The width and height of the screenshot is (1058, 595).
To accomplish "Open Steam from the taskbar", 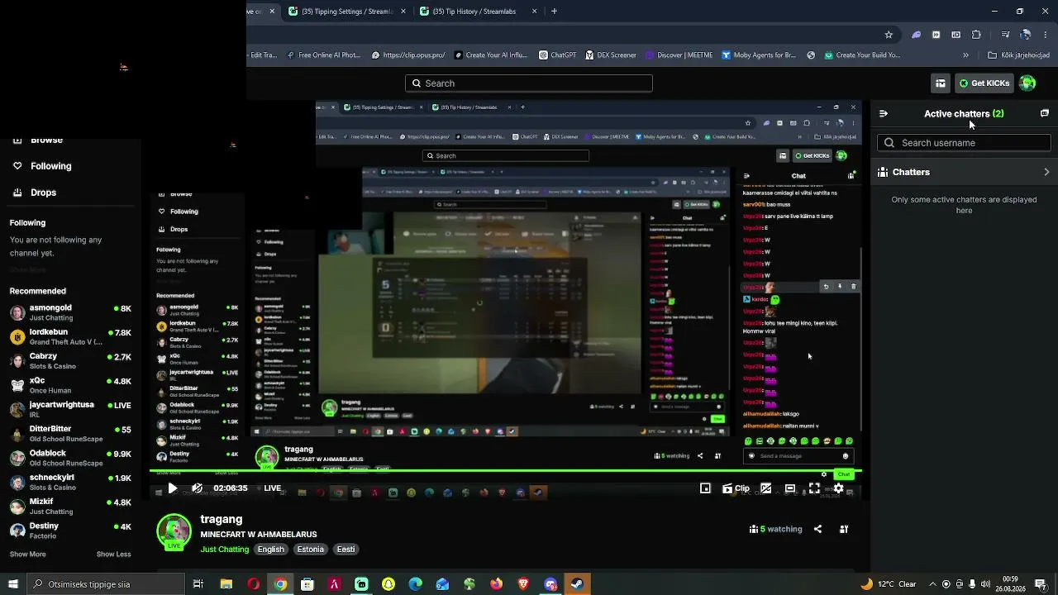I will pos(577,584).
